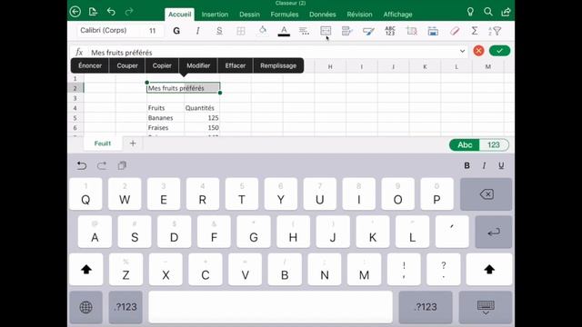Switch to Formules tab
Viewport: 582px width, 327px height.
(x=285, y=15)
